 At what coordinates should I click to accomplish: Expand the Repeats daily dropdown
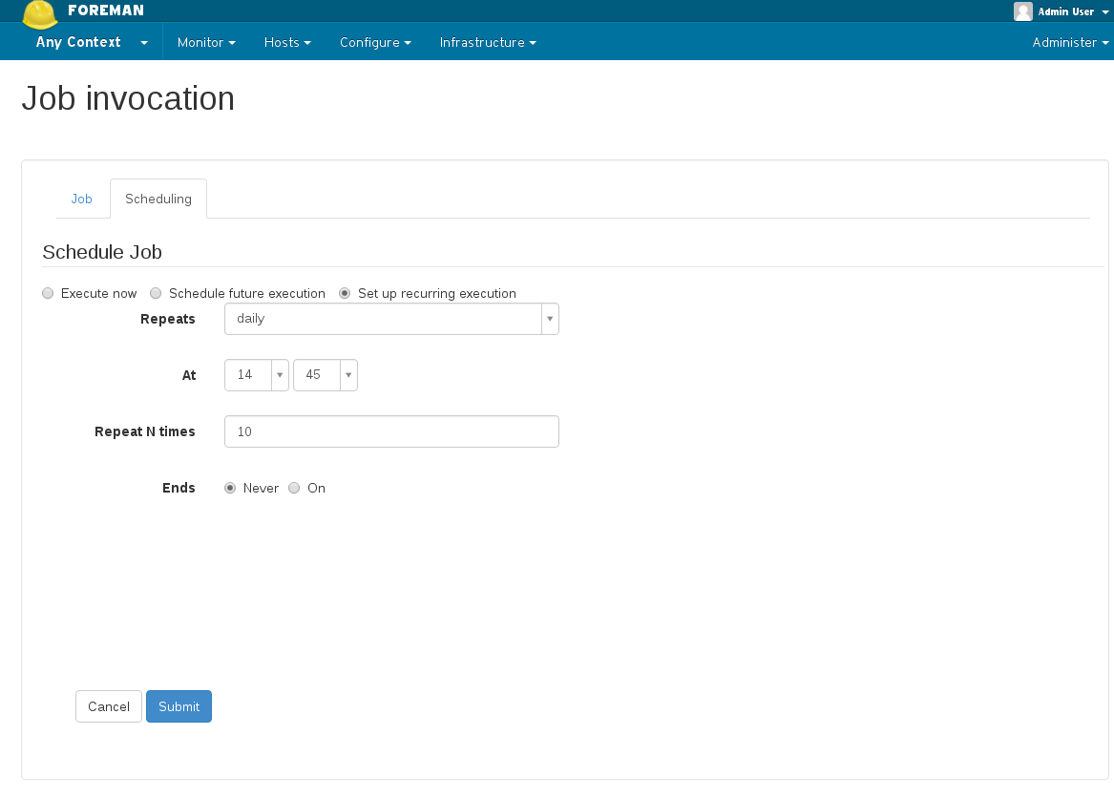click(391, 319)
